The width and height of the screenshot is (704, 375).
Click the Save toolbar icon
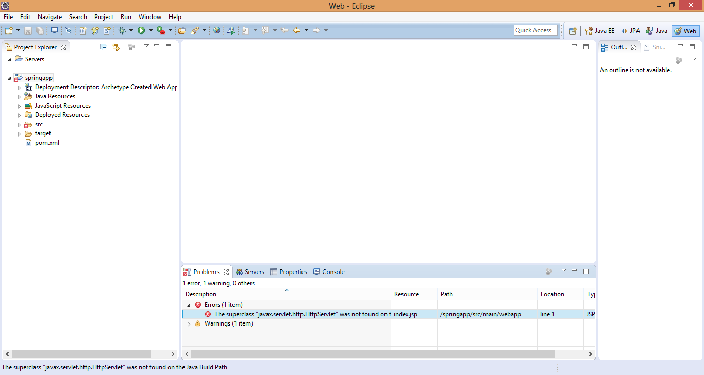tap(28, 30)
